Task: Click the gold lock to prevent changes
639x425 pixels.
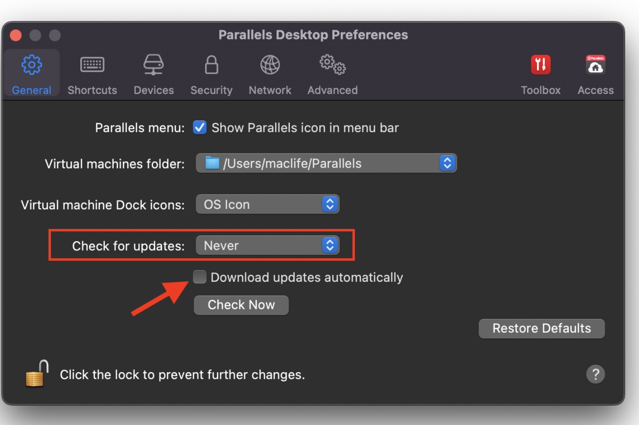Action: click(37, 374)
